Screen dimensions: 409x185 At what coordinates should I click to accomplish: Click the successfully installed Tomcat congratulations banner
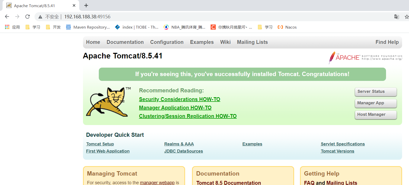pos(242,74)
